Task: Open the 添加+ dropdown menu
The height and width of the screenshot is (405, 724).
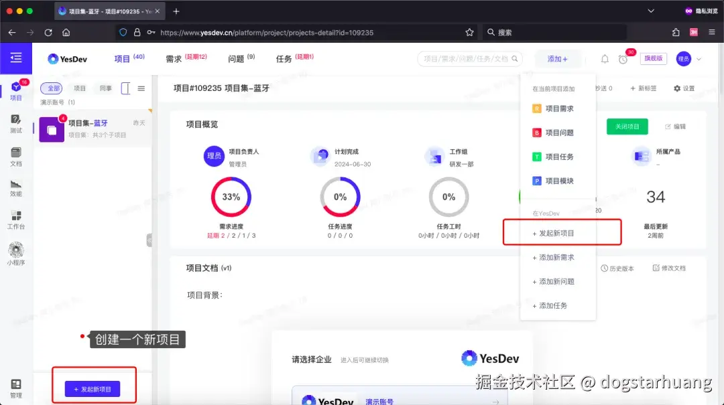Action: pyautogui.click(x=558, y=59)
